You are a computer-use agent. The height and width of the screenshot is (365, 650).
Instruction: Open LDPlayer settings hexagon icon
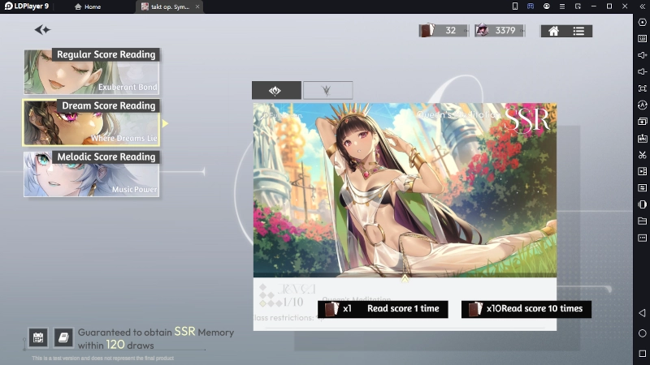coord(642,22)
